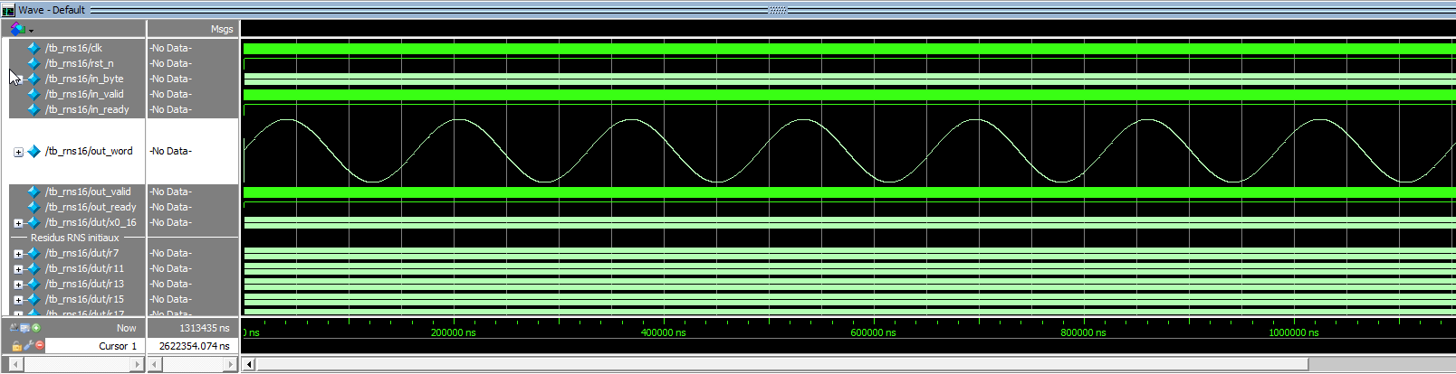Click the green insert cursor icon
The width and height of the screenshot is (1456, 374).
[x=36, y=328]
